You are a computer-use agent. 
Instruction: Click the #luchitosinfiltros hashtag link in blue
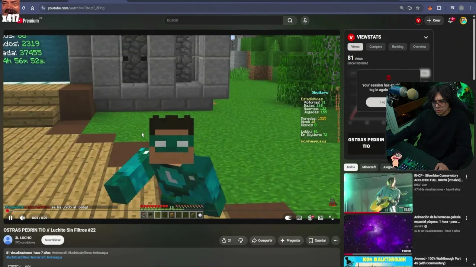(18, 257)
